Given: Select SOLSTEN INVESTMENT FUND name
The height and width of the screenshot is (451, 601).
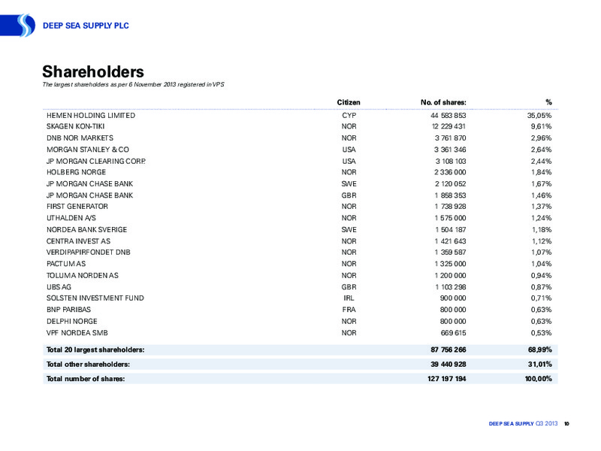Looking at the screenshot, I should point(95,298).
